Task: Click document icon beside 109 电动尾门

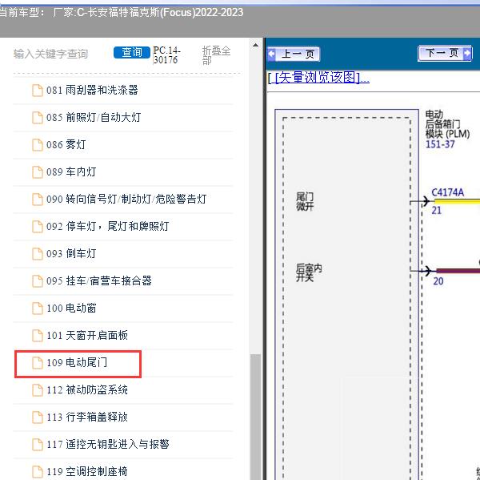Action: 38,363
